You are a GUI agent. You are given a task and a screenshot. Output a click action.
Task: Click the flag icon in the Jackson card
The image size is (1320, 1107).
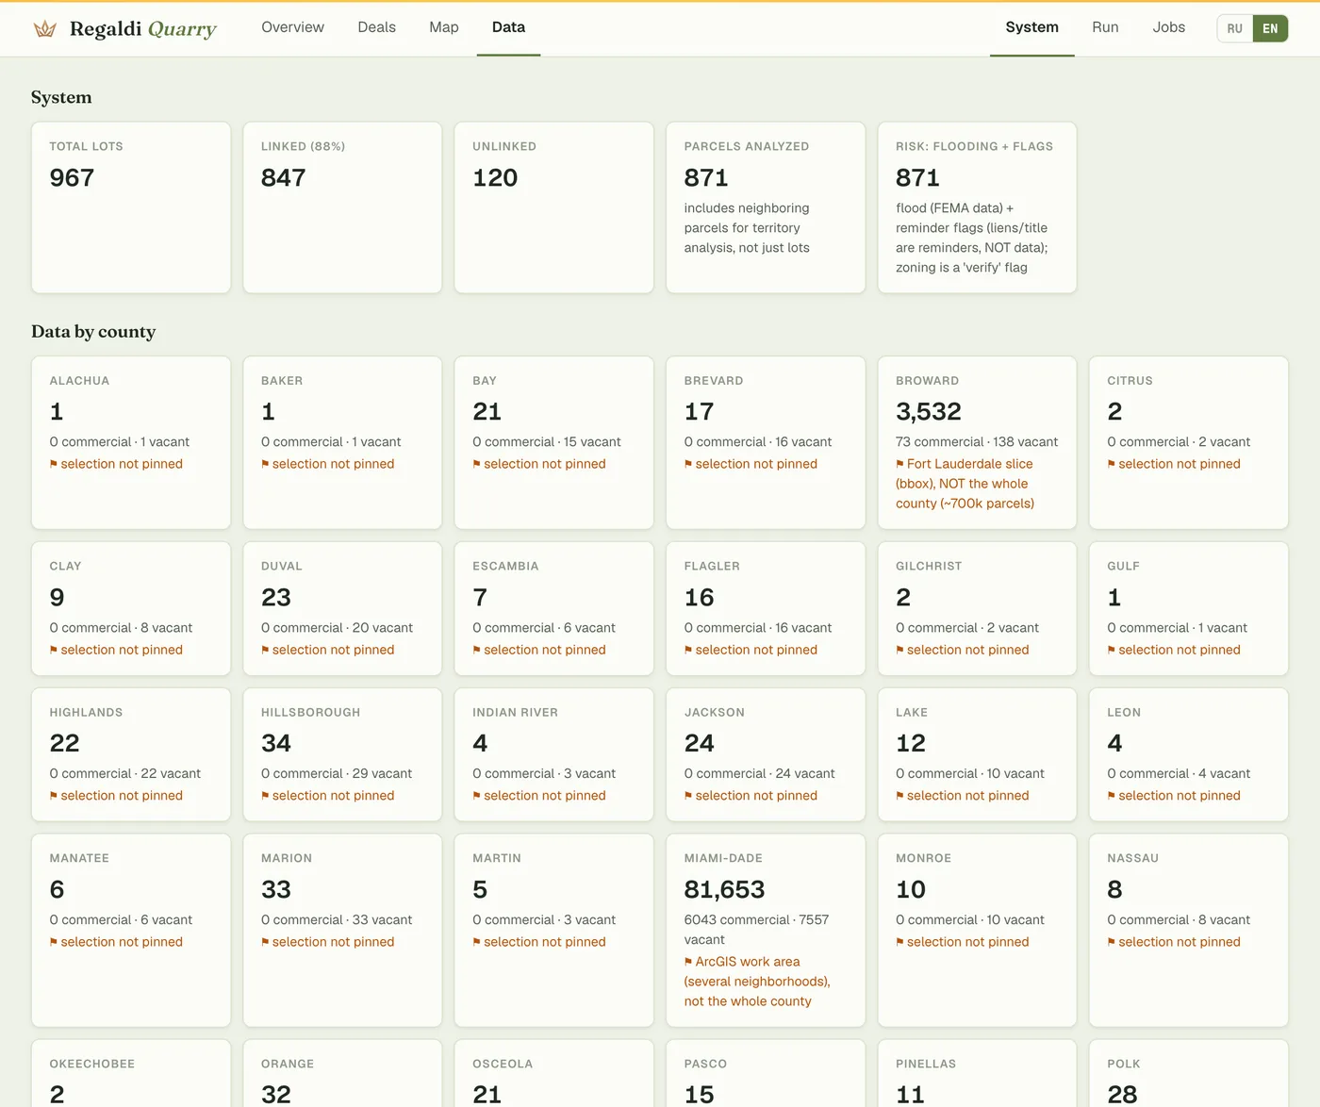688,796
